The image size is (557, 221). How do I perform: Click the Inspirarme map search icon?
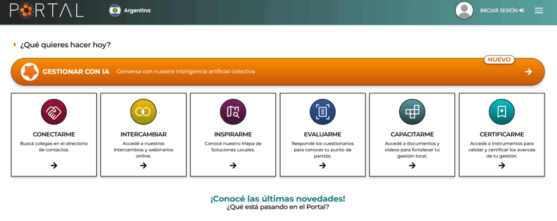click(x=233, y=112)
